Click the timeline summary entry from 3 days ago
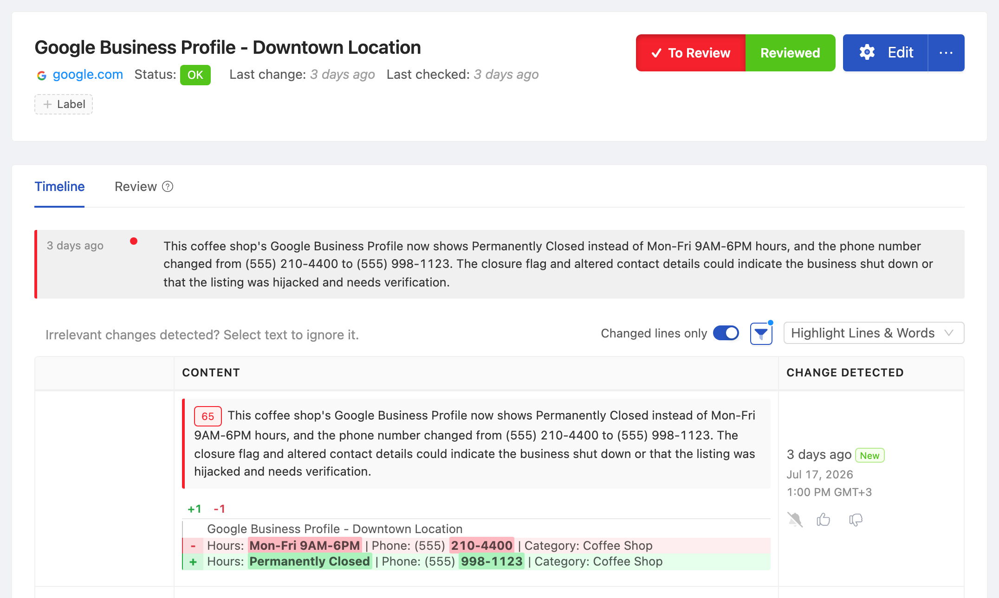Screen dimensions: 999x598 pos(499,264)
